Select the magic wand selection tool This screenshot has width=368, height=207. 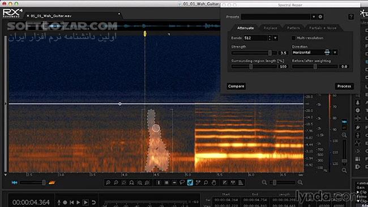198,182
